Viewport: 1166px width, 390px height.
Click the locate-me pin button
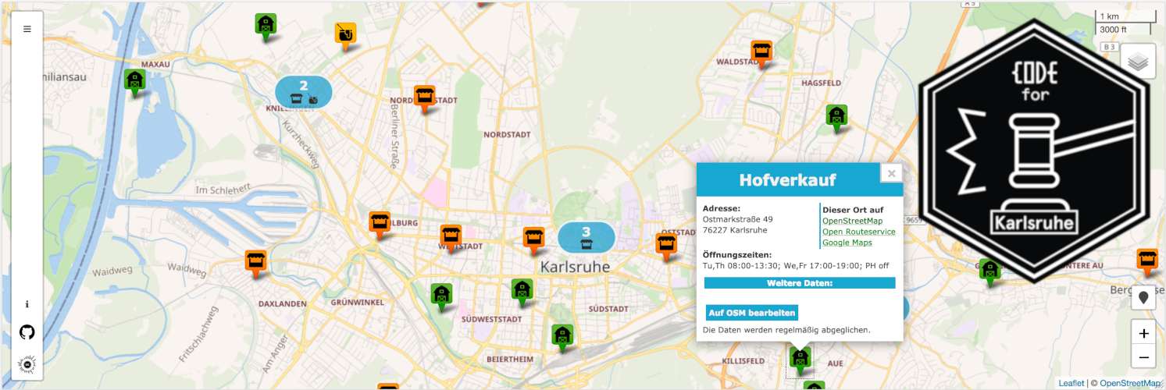click(1143, 298)
